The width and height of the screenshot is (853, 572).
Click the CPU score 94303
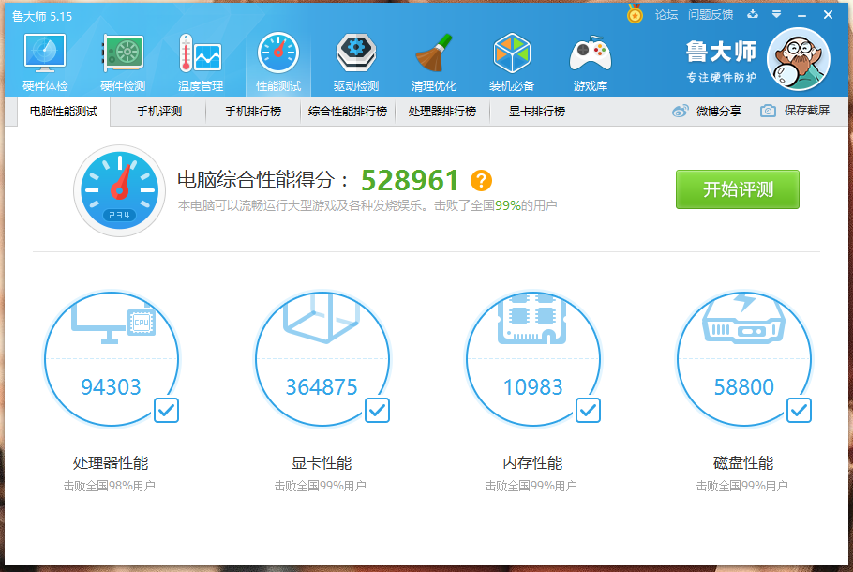[111, 387]
